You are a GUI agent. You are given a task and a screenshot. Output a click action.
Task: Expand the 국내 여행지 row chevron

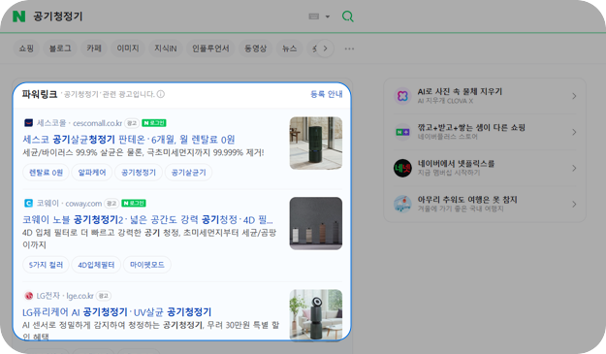pyautogui.click(x=574, y=204)
